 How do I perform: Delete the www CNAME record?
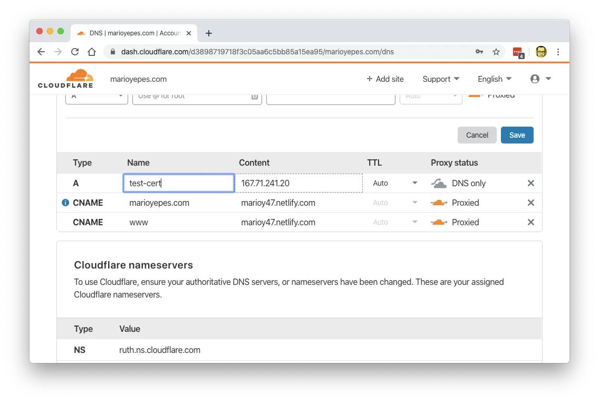530,222
